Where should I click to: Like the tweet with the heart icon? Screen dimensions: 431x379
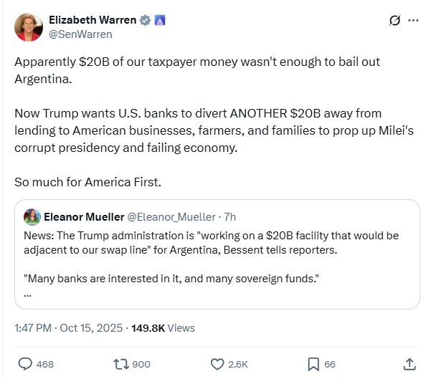[217, 364]
